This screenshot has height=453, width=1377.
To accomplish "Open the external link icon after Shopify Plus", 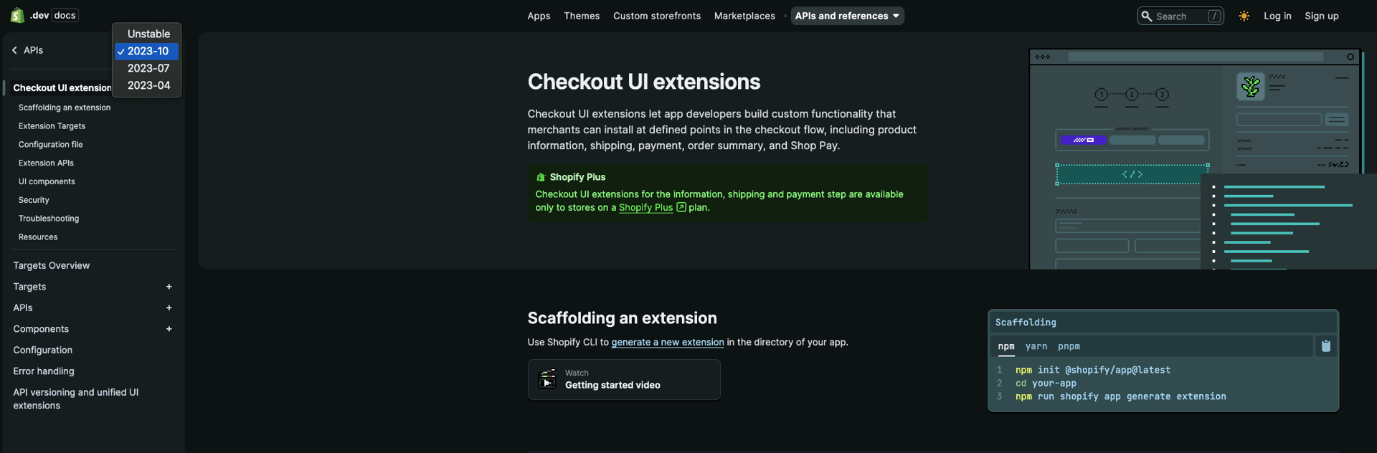I will click(681, 207).
